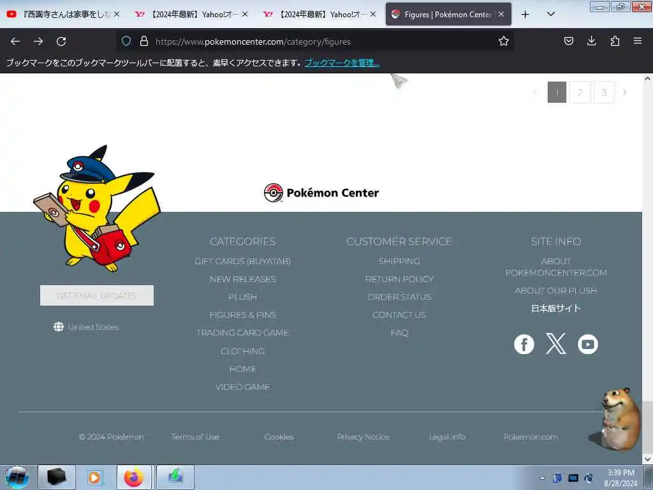Open the Order Status link
This screenshot has width=653, height=490.
[399, 297]
